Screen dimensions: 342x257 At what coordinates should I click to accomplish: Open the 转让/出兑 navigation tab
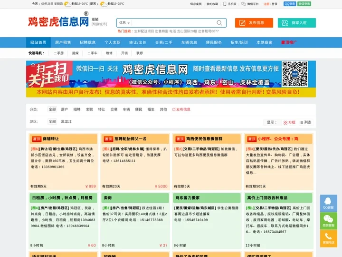pos(138,42)
